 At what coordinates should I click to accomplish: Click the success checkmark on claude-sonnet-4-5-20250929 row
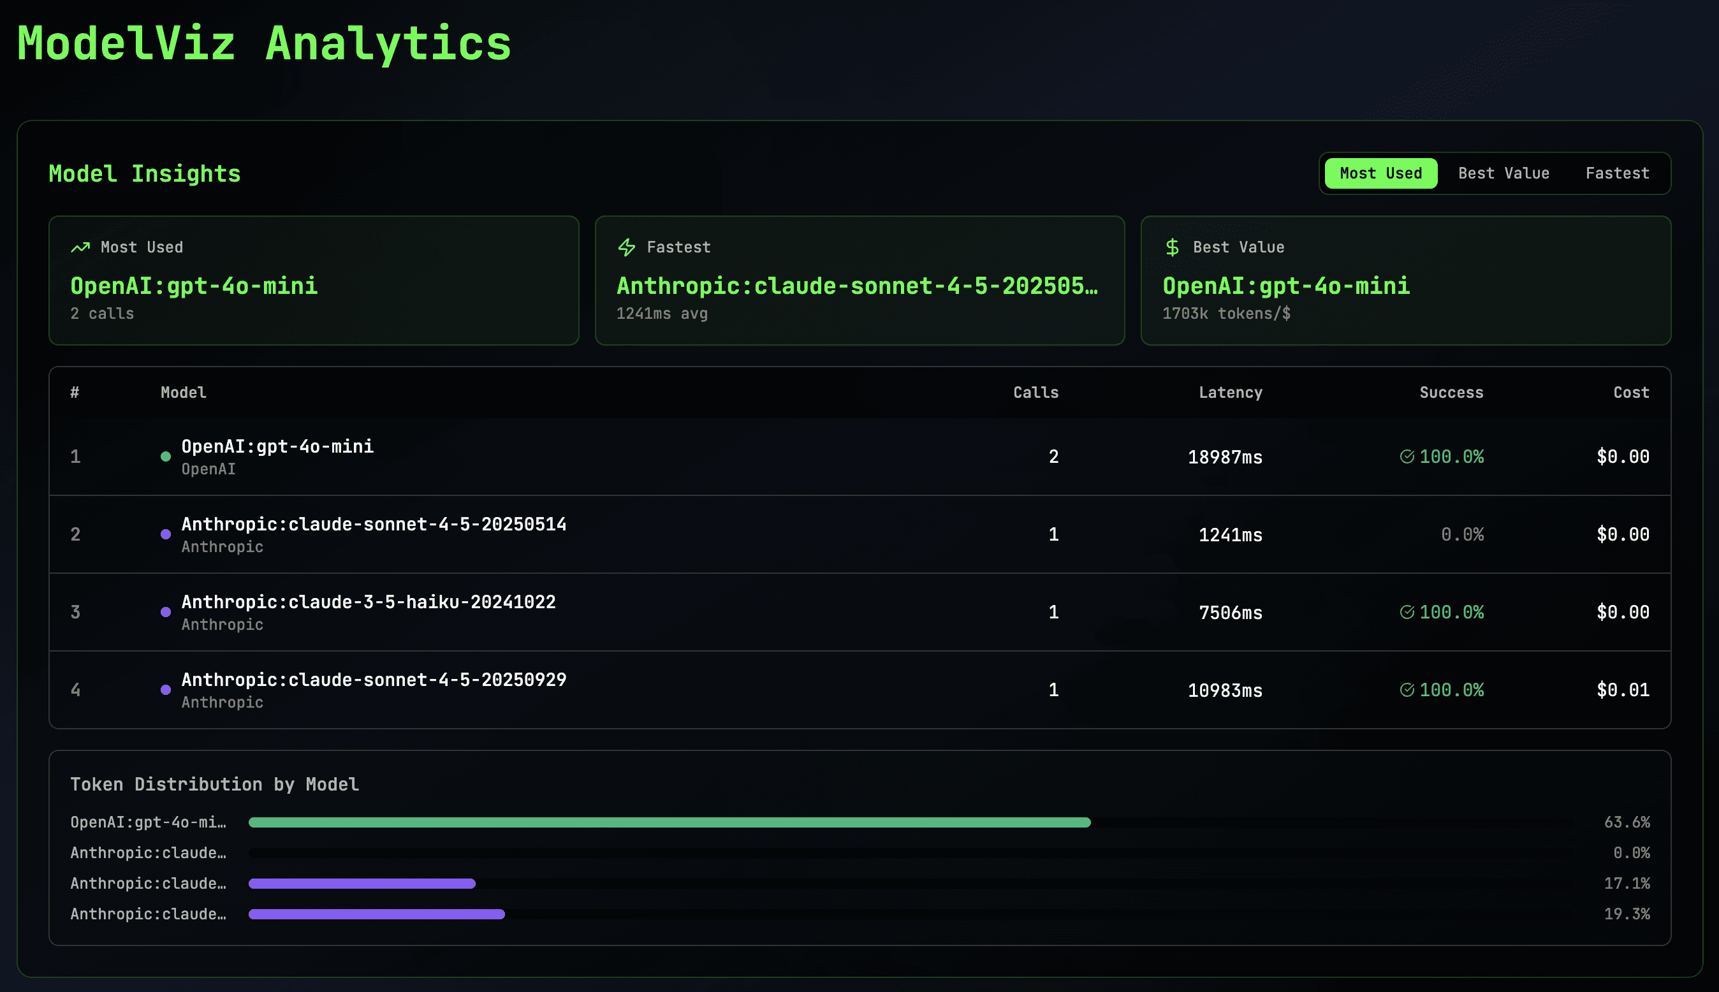click(1408, 690)
